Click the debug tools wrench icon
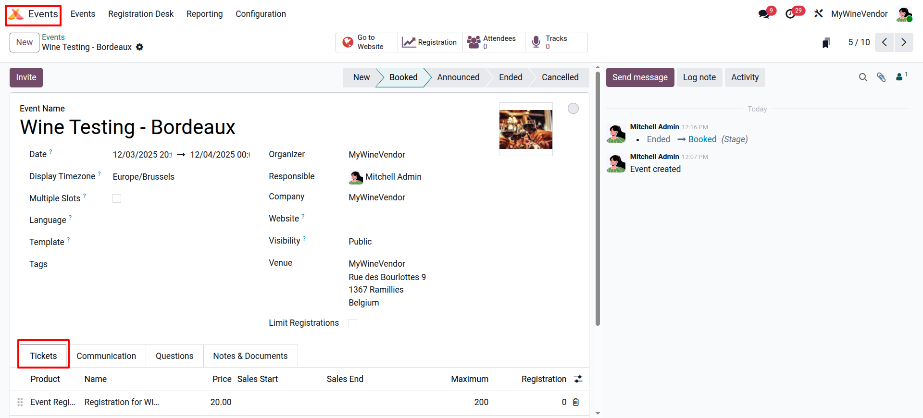Viewport: 923px width, 418px height. 818,14
